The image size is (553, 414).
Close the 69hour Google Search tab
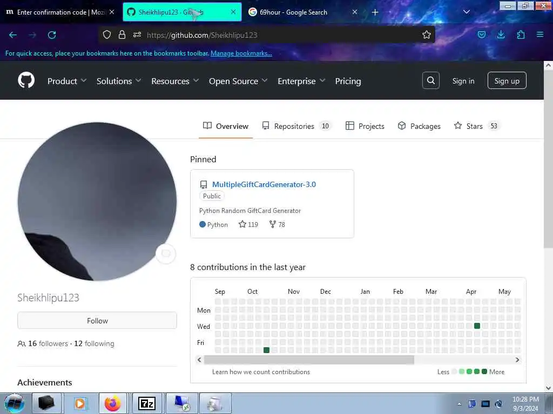coord(355,12)
